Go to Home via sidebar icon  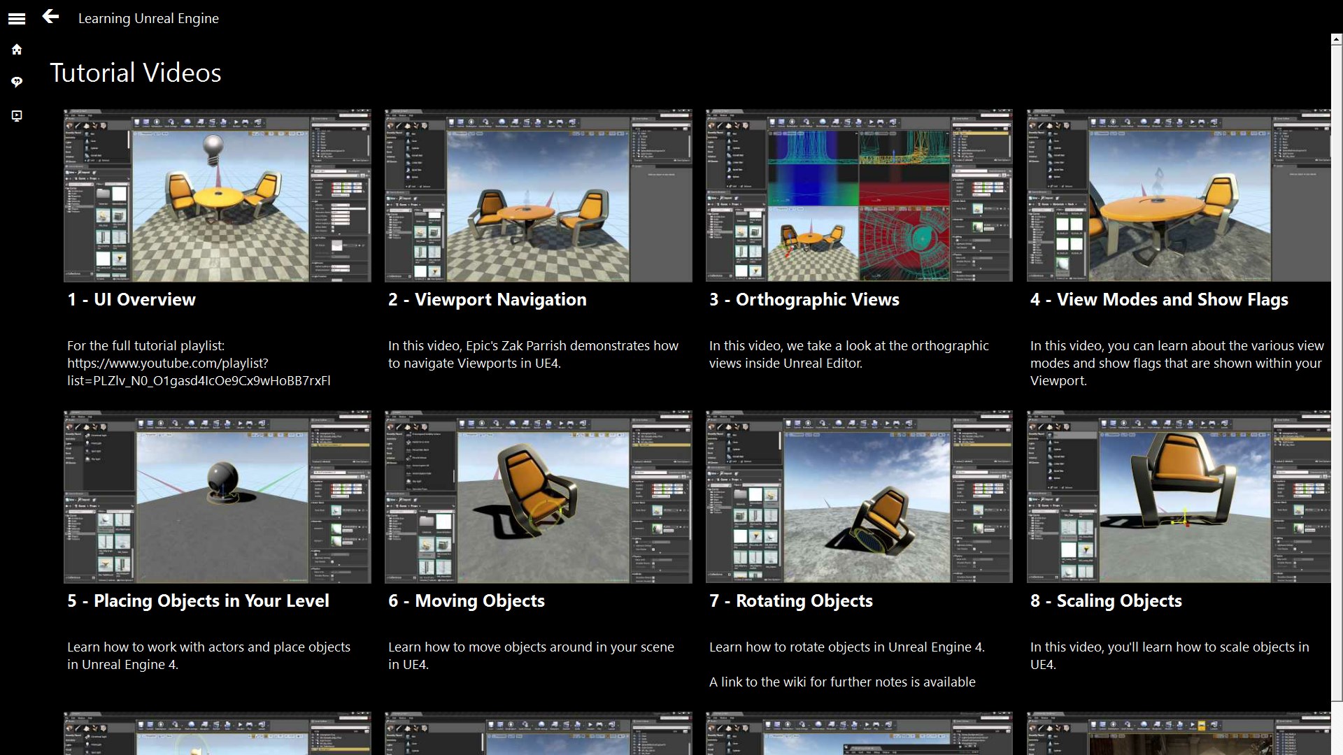pyautogui.click(x=17, y=50)
